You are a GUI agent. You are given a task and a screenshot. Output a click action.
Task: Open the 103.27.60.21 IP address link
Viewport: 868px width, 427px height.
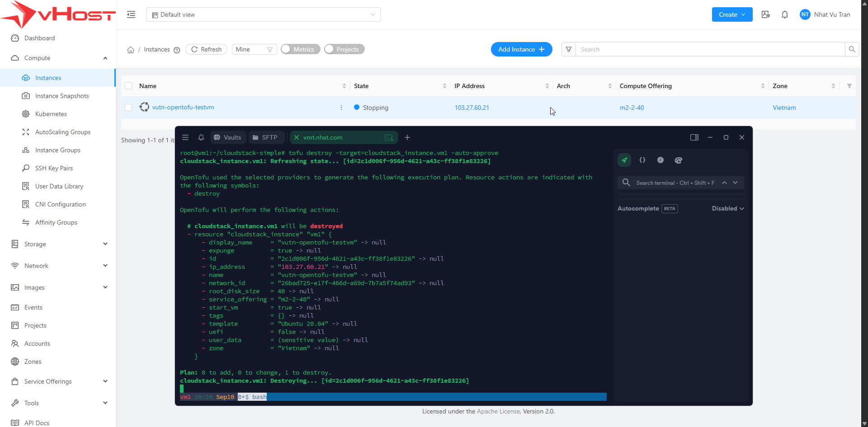pos(472,108)
